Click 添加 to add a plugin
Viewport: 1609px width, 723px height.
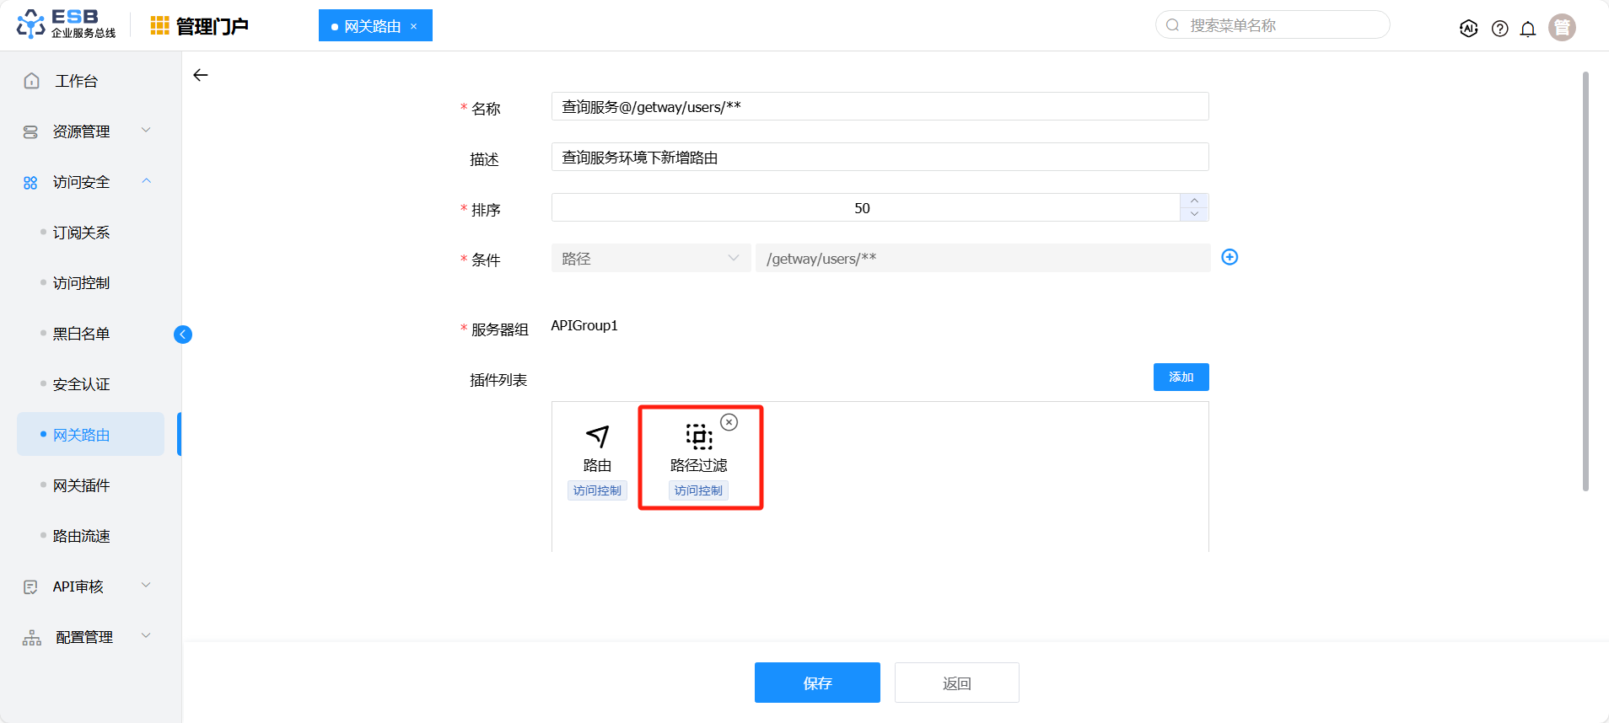(1181, 377)
